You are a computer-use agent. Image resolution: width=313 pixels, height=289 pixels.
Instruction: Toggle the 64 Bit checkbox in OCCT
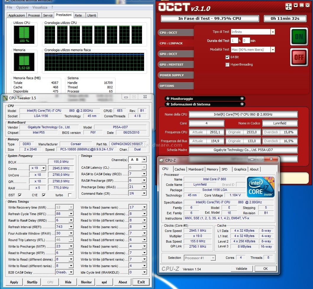[227, 57]
